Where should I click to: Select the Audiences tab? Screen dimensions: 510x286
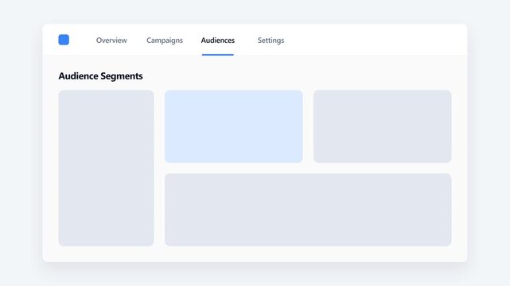(217, 41)
